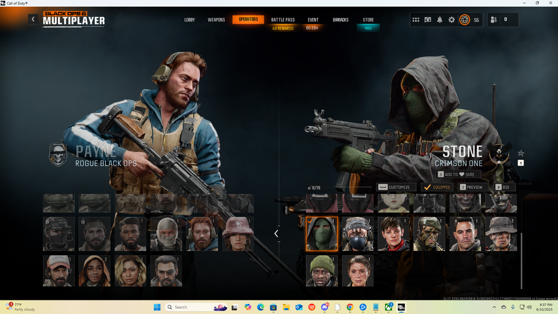Open the BATTLE PASS tab
Image resolution: width=558 pixels, height=314 pixels.
click(283, 20)
